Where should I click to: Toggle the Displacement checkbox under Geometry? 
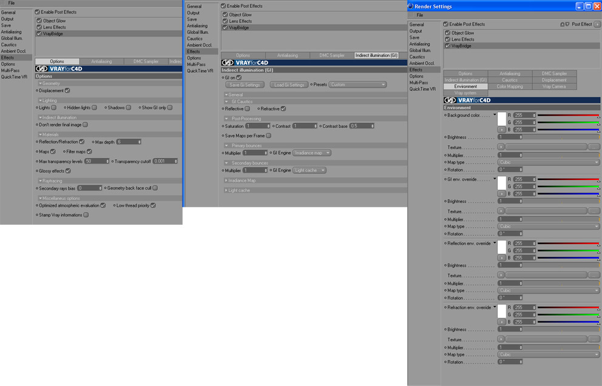tap(67, 90)
